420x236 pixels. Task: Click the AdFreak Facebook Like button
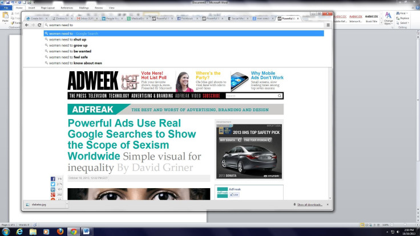pos(234,194)
